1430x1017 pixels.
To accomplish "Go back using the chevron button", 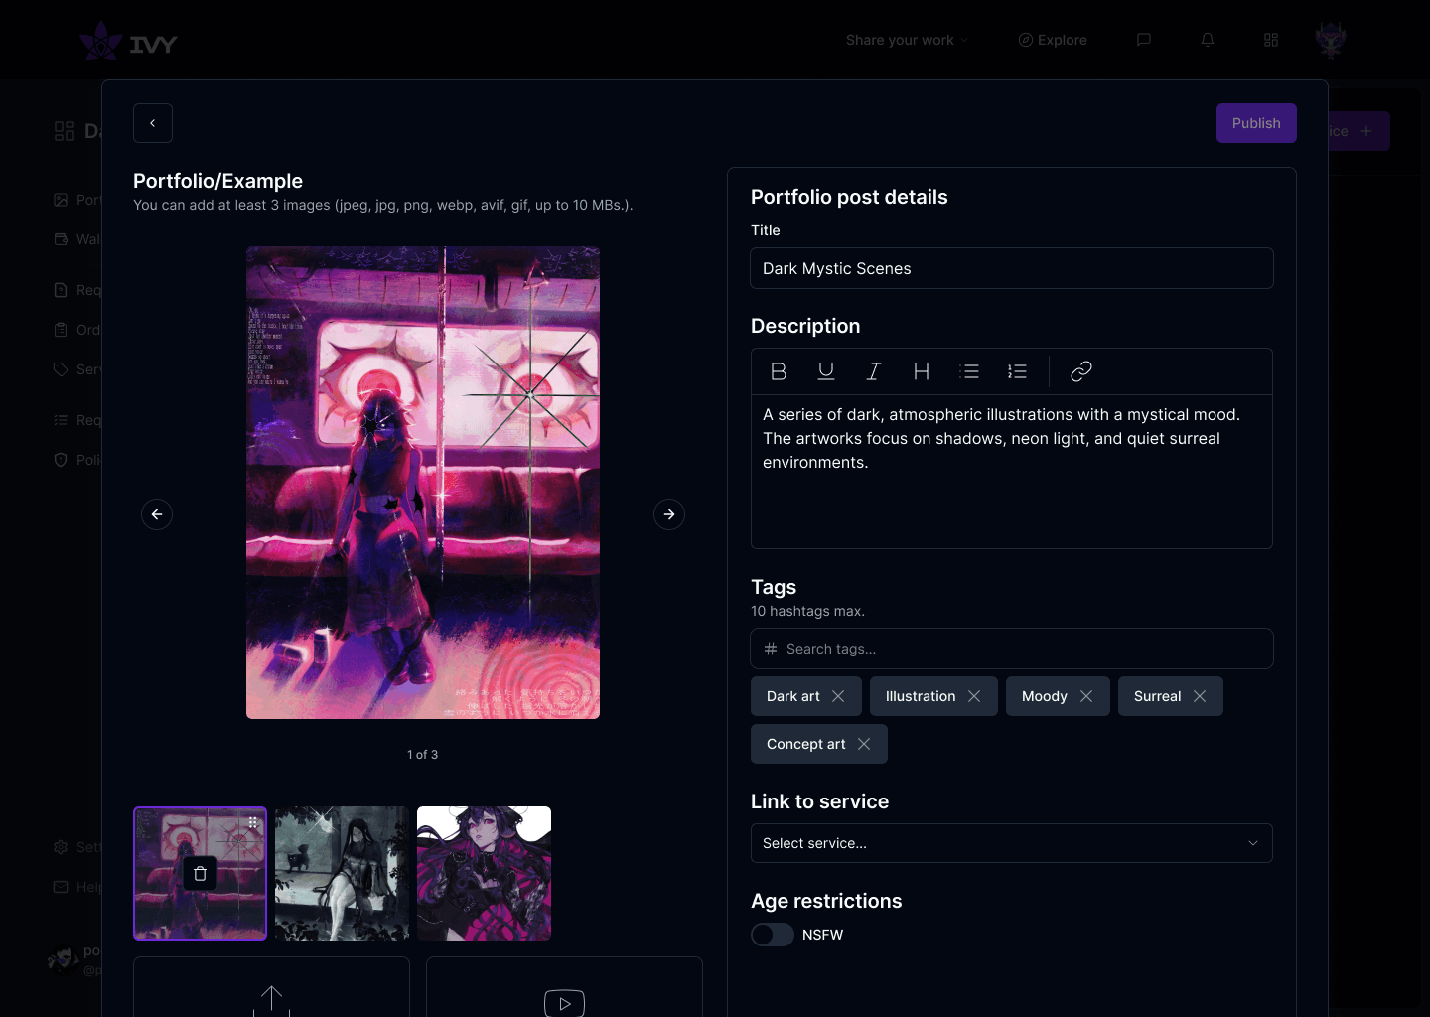I will (153, 123).
